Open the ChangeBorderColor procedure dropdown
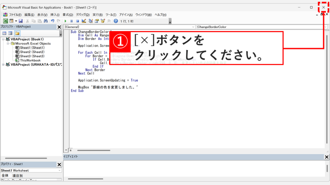The image size is (330, 185). [x=325, y=27]
